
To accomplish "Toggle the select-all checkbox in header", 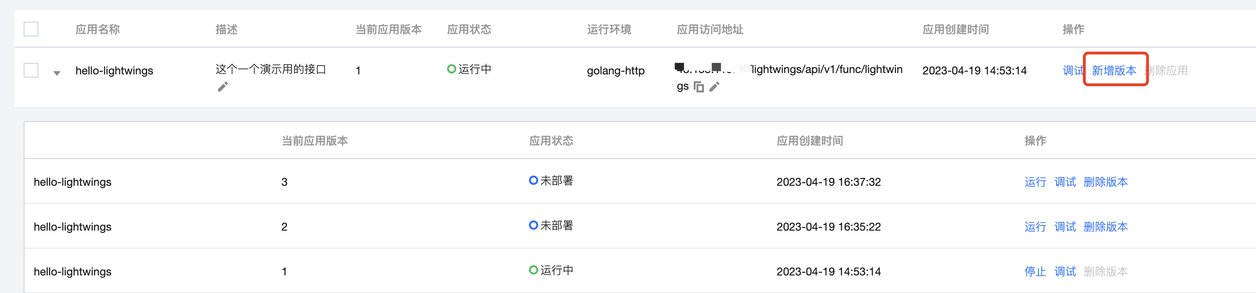I will point(31,29).
